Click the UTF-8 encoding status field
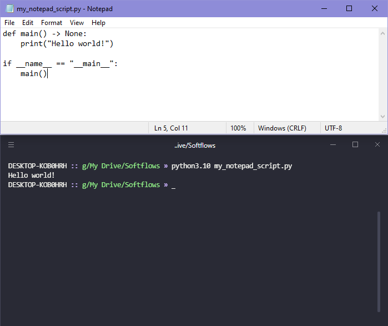The image size is (388, 326). [333, 128]
